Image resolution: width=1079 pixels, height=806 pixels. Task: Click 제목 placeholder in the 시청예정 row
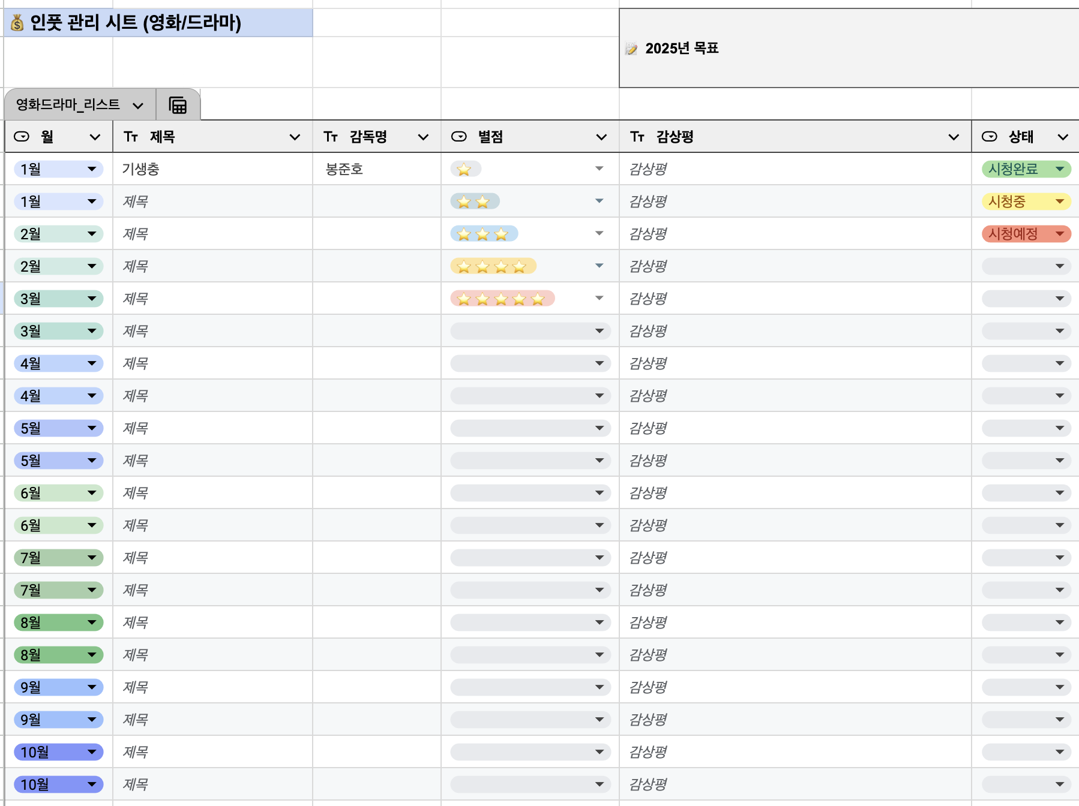[x=136, y=234]
